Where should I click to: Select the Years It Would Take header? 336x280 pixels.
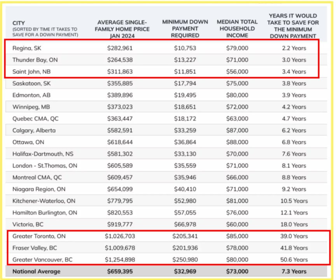click(294, 26)
